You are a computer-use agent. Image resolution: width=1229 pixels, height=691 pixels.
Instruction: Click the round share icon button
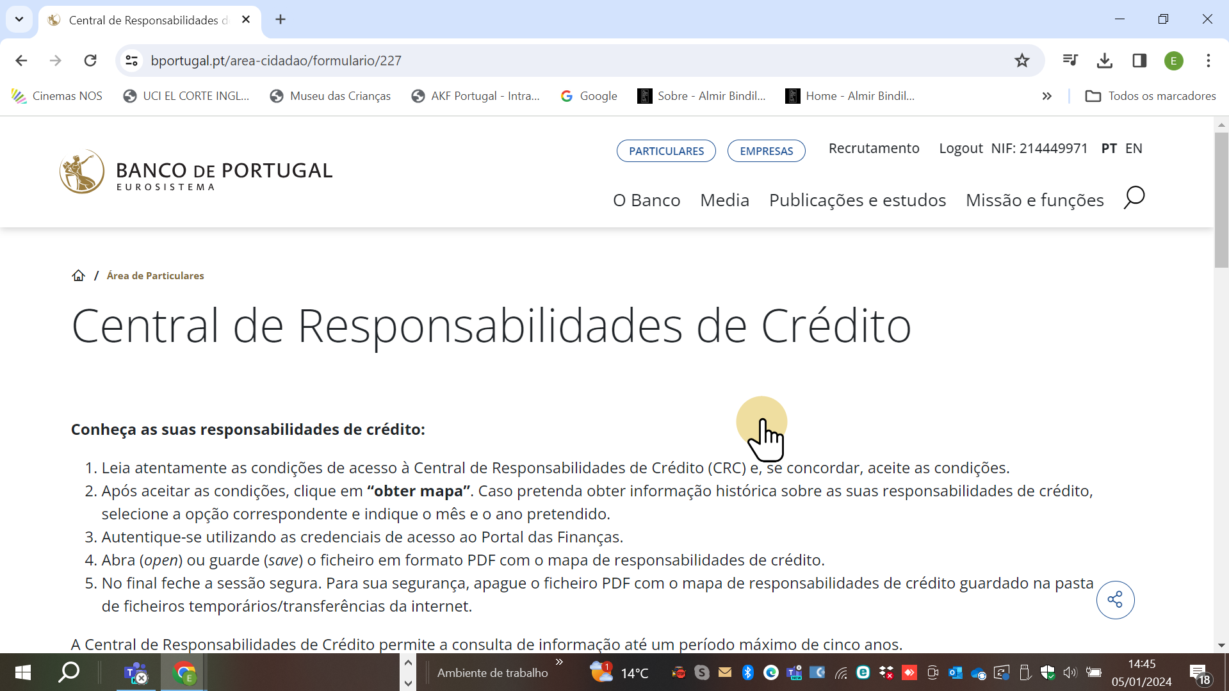[1115, 600]
